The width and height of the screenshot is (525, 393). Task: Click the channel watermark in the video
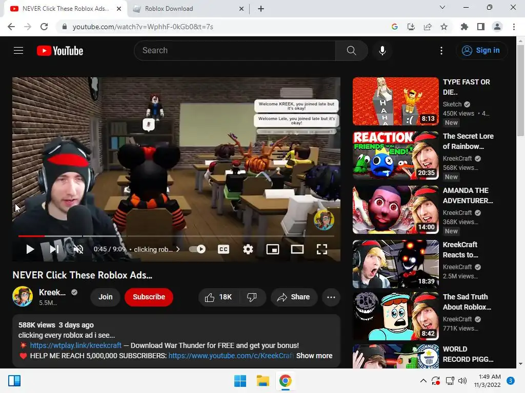324,220
